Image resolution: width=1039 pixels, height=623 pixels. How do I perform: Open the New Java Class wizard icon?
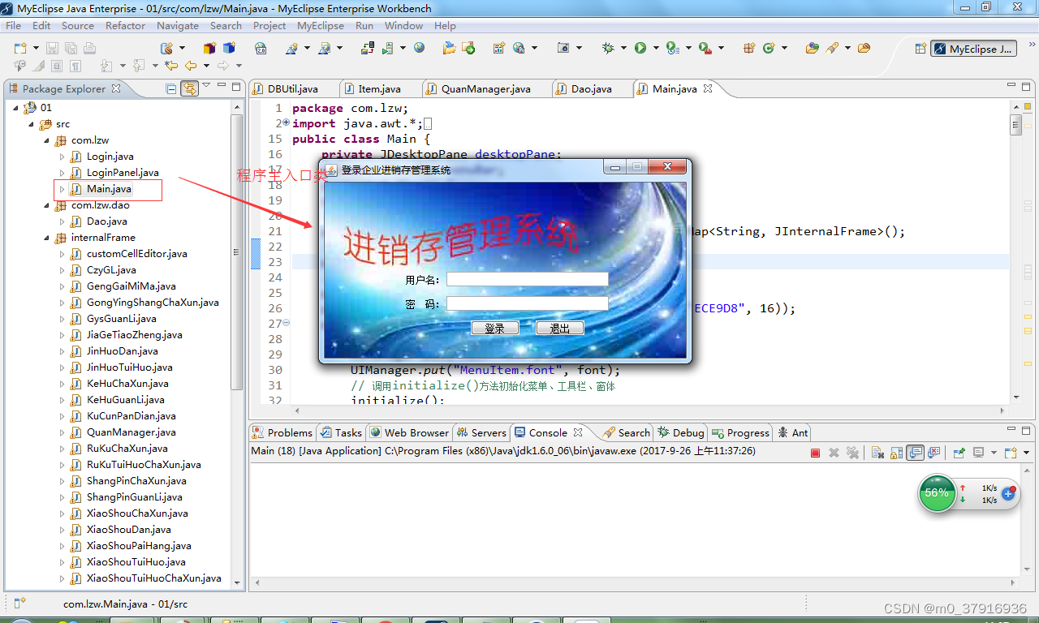point(768,47)
